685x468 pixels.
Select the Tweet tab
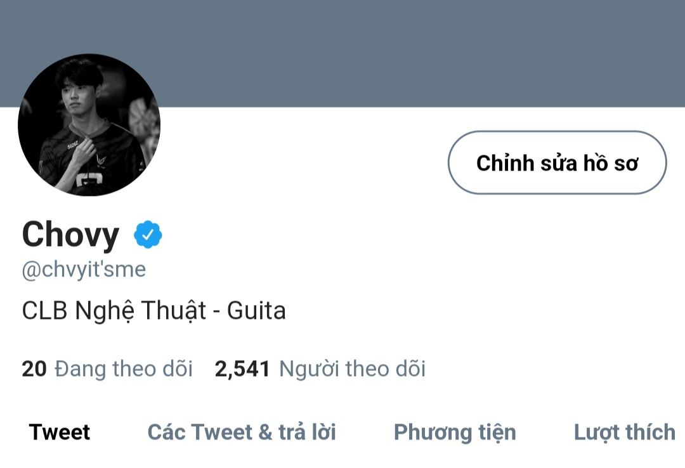[x=60, y=432]
